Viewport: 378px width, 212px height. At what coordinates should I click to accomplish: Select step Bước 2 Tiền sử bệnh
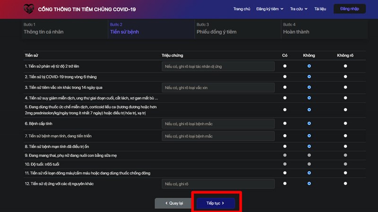click(151, 29)
